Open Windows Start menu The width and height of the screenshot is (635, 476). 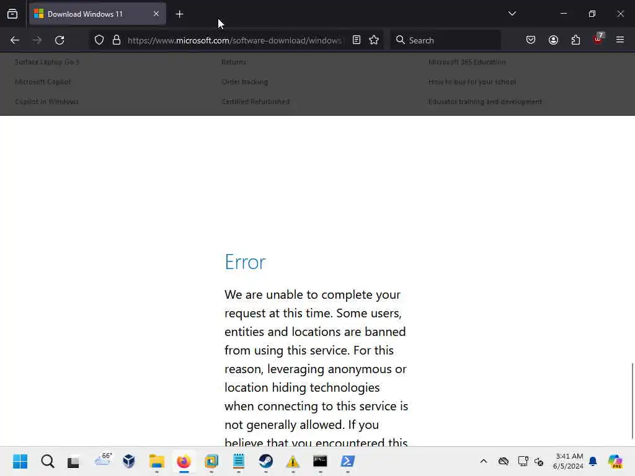(20, 461)
